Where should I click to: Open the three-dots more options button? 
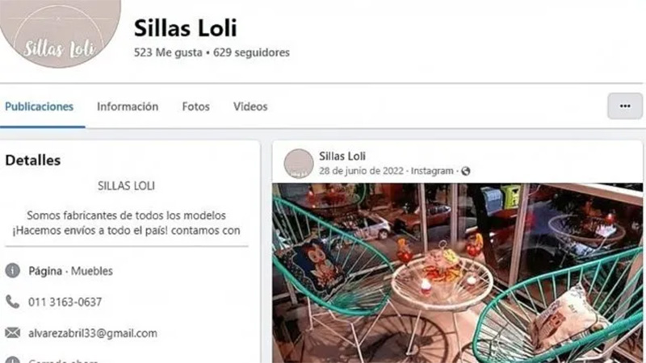coord(624,106)
